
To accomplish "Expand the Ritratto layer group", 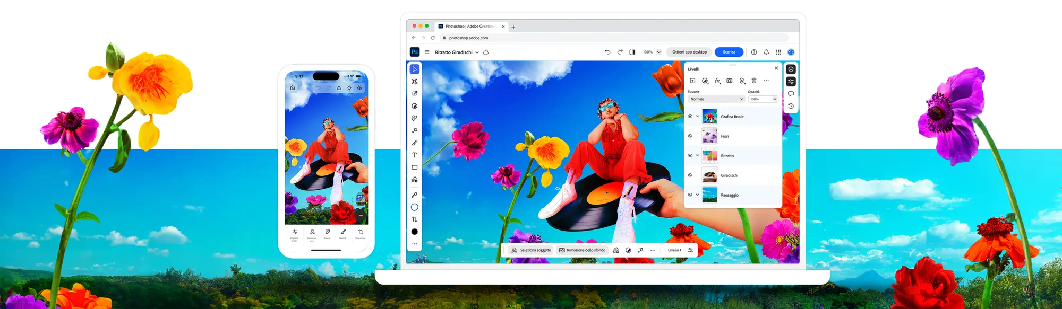I will pos(698,156).
